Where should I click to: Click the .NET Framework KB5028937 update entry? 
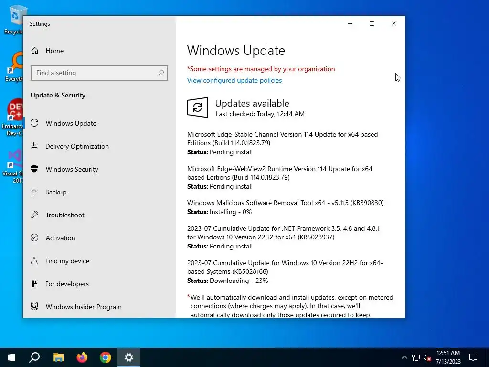coord(284,237)
